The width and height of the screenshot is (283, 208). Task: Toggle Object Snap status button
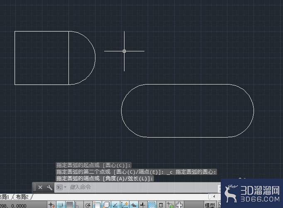[x=97, y=205]
